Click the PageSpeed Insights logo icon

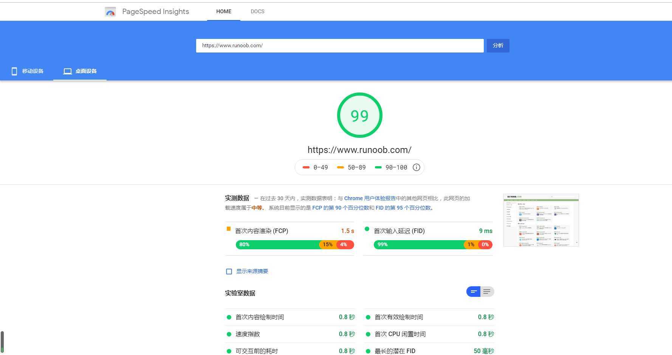coord(110,12)
